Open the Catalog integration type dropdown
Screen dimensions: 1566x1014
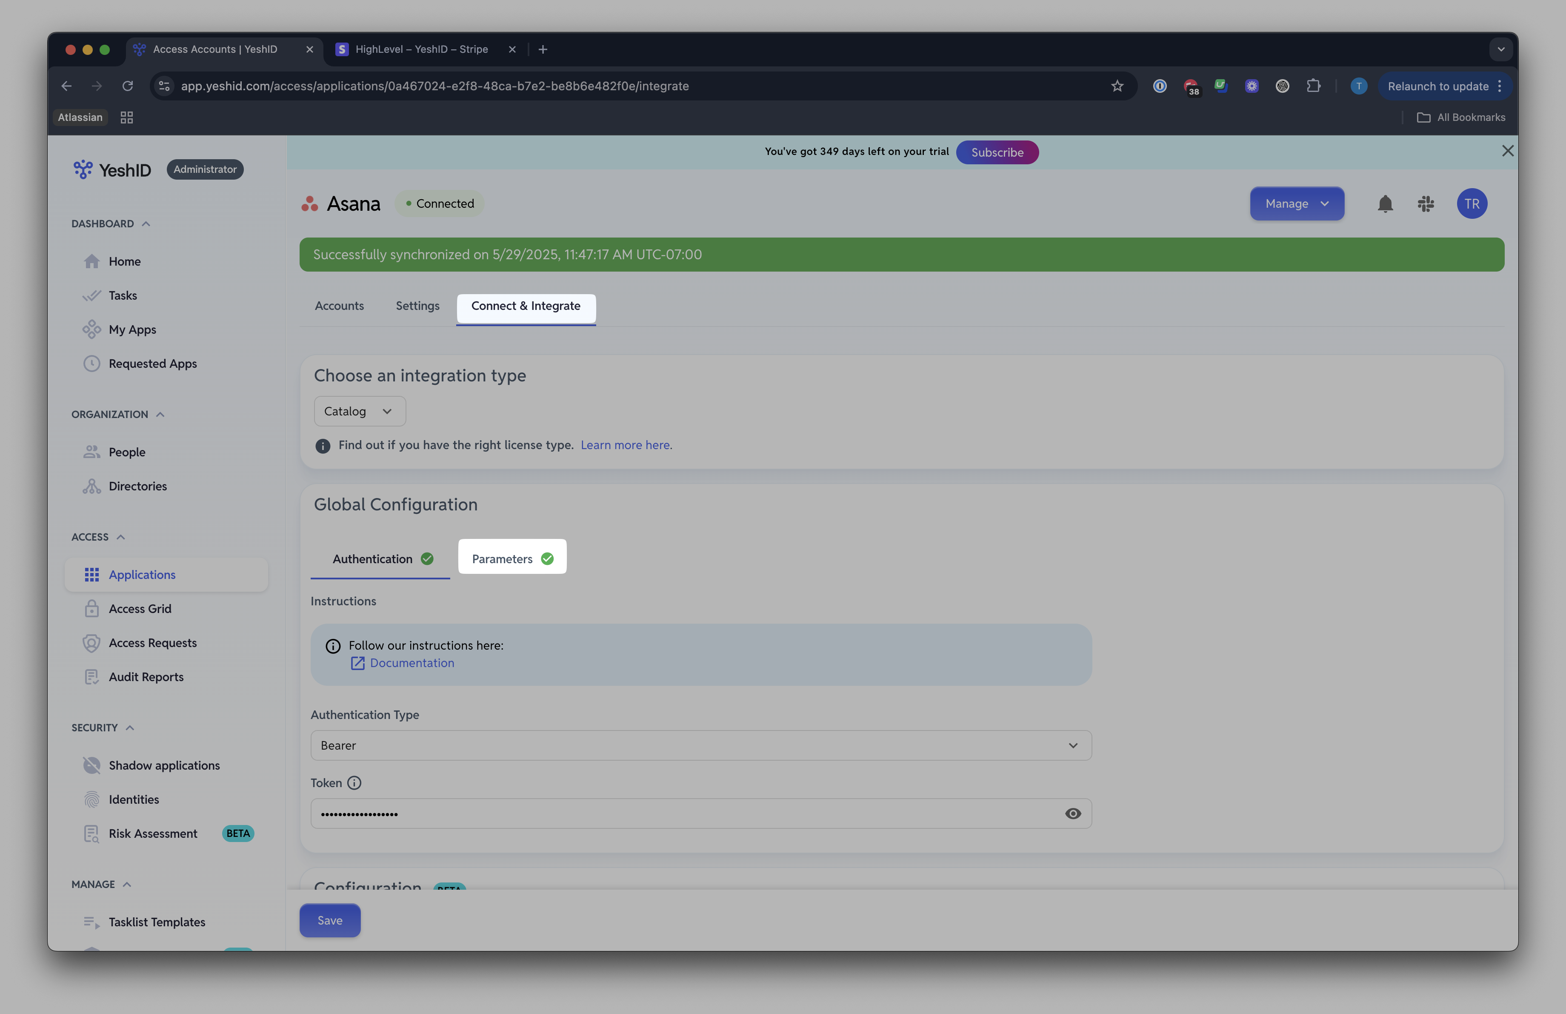pos(360,411)
